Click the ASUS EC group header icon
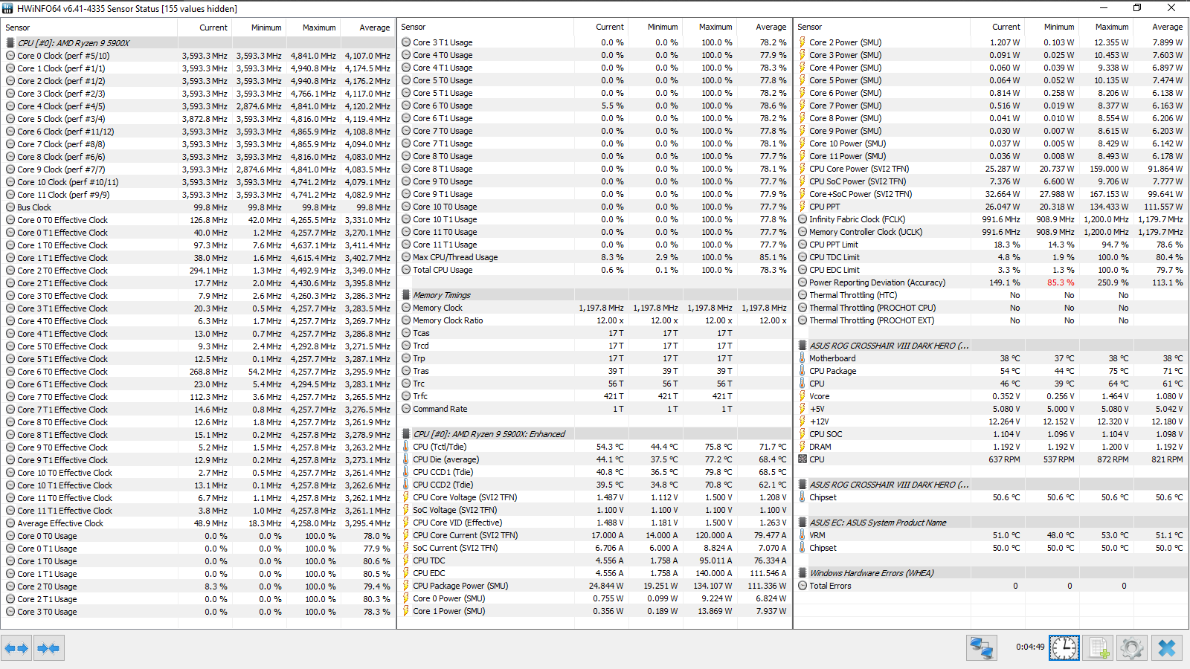Image resolution: width=1190 pixels, height=669 pixels. click(x=803, y=523)
